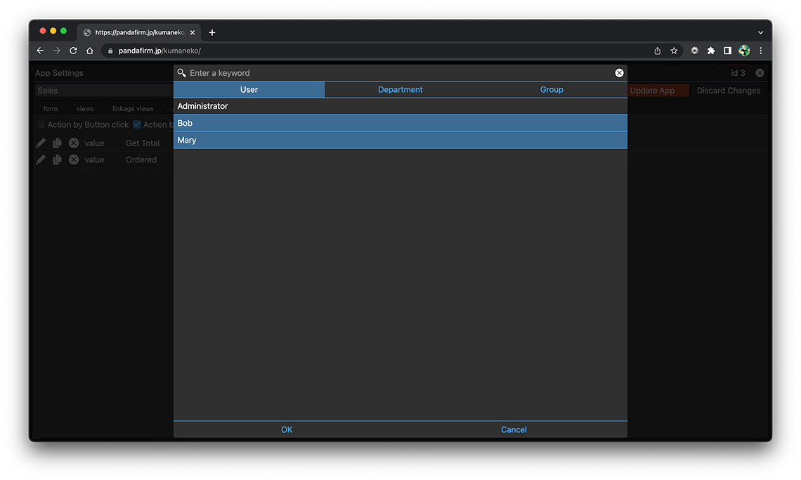Go to browser home page icon
801x480 pixels.
tap(90, 51)
